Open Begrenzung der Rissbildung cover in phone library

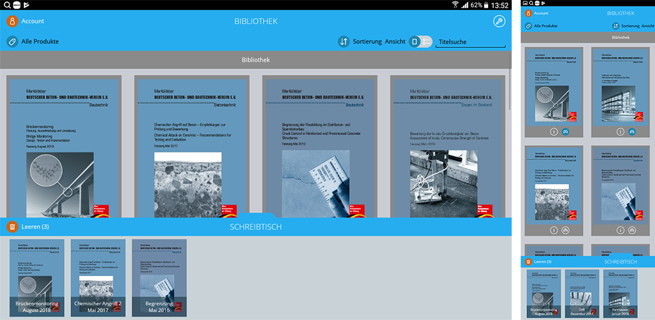(620, 186)
